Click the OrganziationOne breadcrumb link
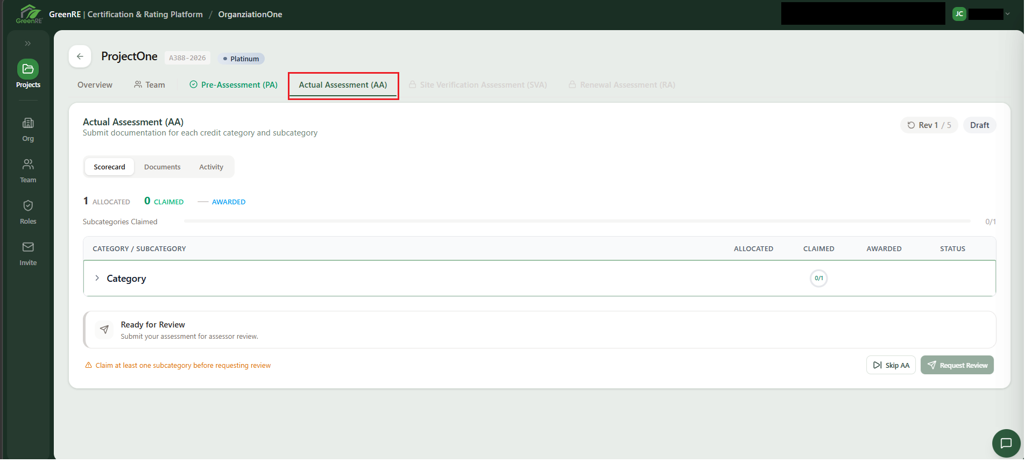This screenshot has width=1025, height=463. click(x=250, y=15)
